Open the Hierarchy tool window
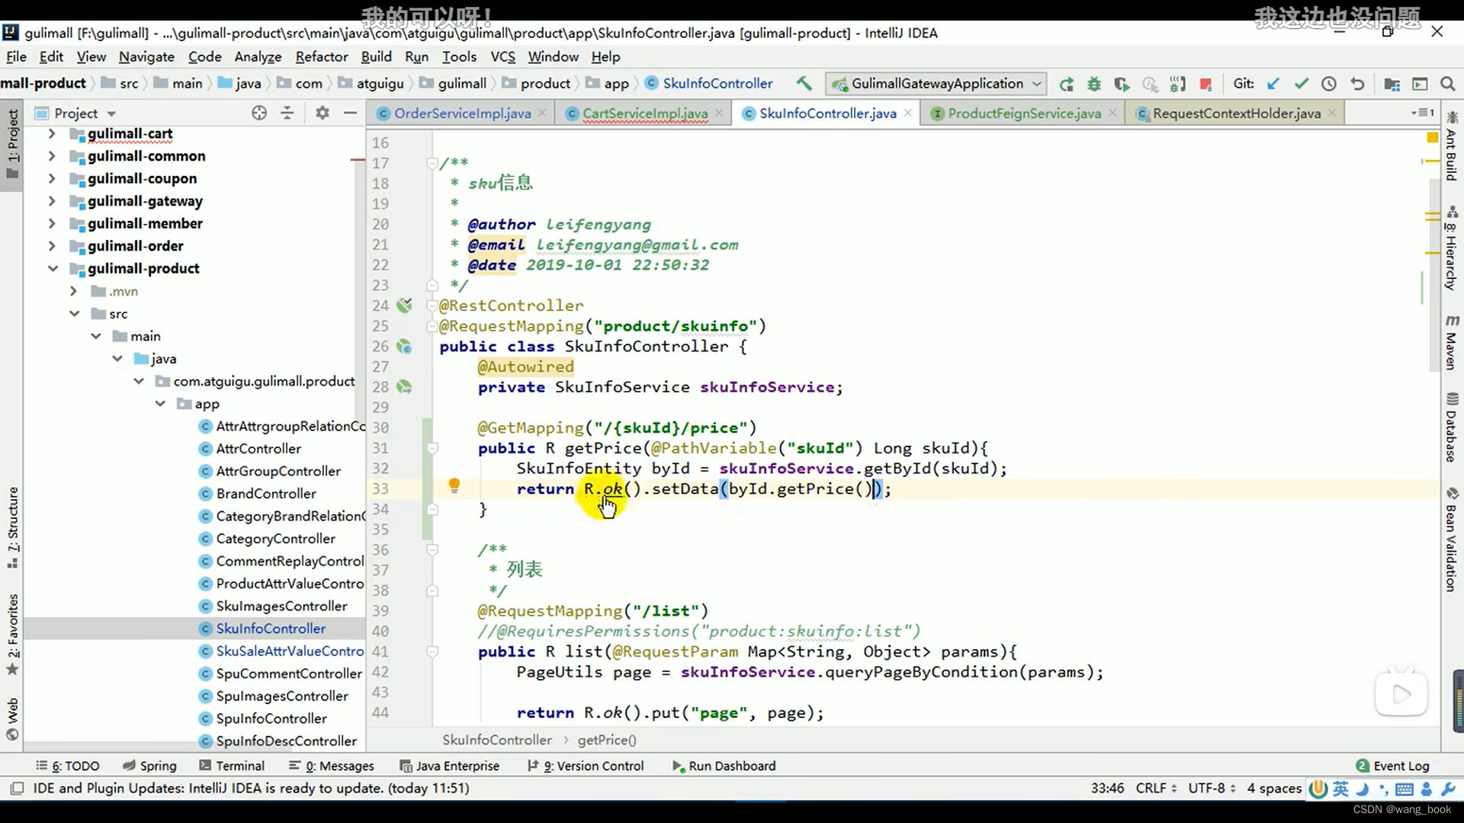This screenshot has height=823, width=1464. [1451, 248]
